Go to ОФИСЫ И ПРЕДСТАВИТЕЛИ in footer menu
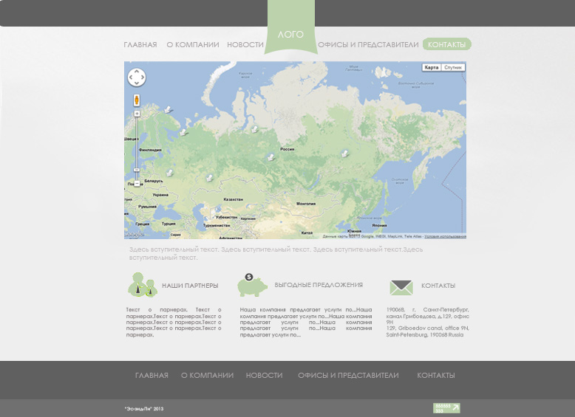The width and height of the screenshot is (575, 417). coord(348,375)
